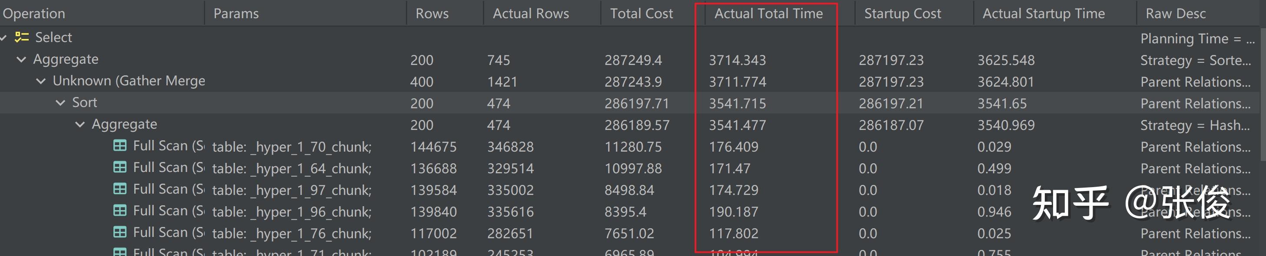Select Full Scan row for _hyper_1_70_chunk

coord(169,146)
